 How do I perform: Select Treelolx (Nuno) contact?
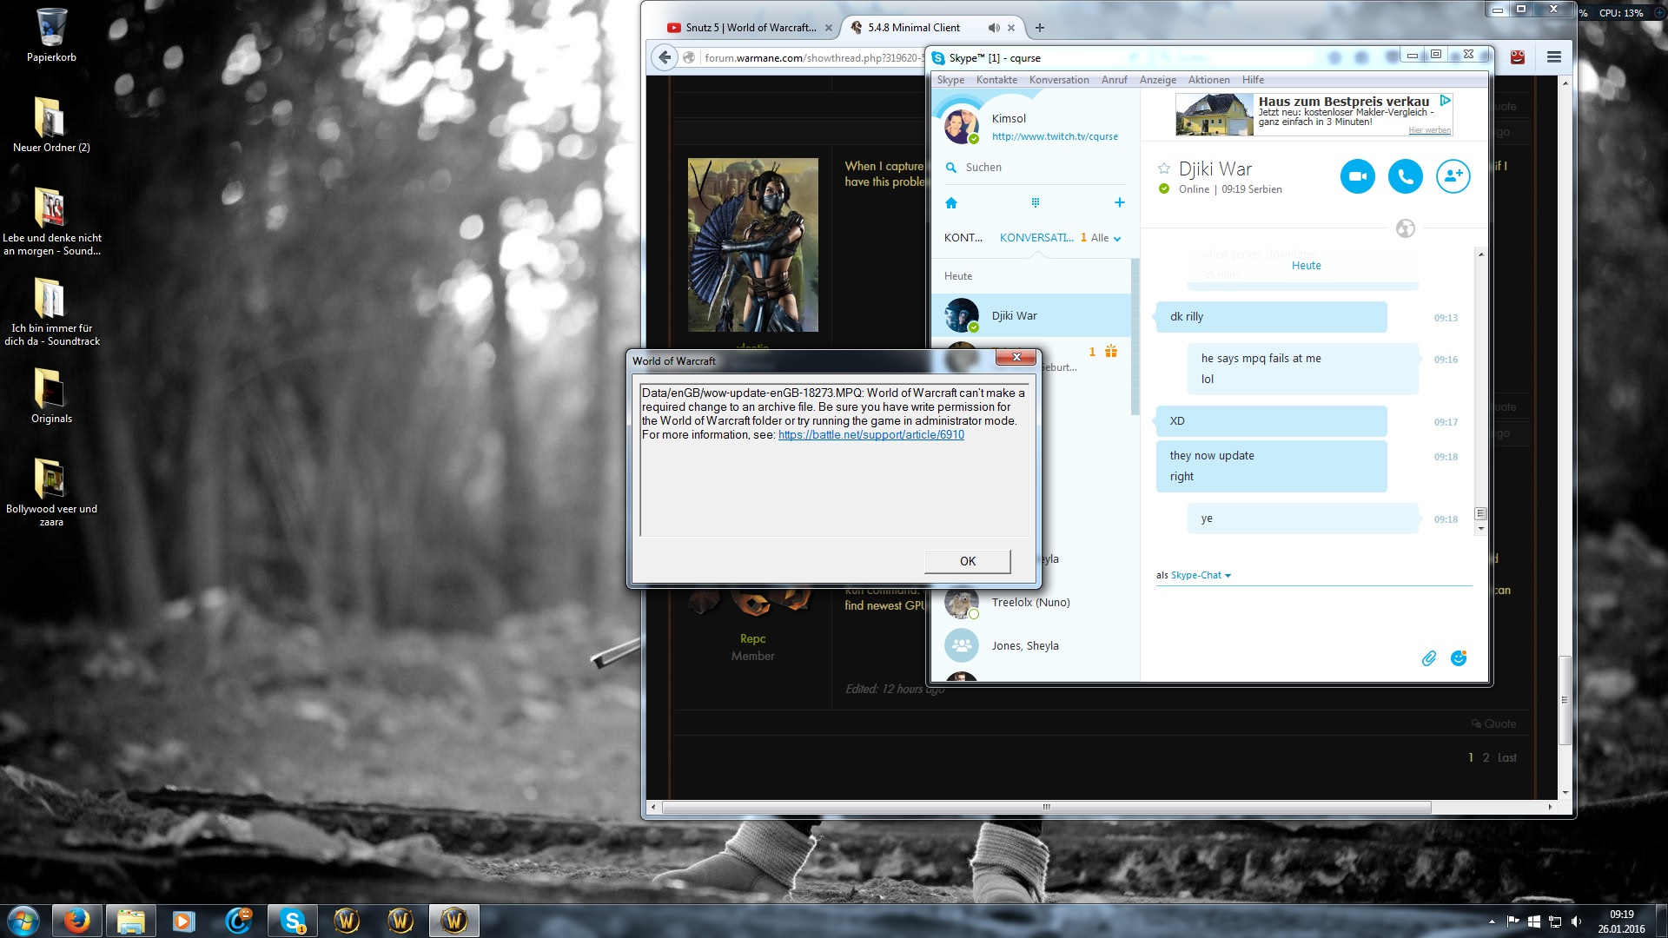(x=1030, y=602)
